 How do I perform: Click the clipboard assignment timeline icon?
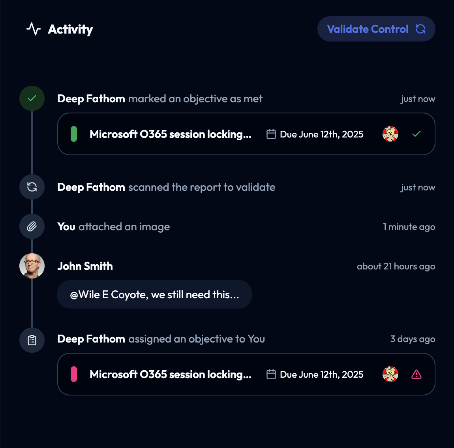click(x=32, y=340)
